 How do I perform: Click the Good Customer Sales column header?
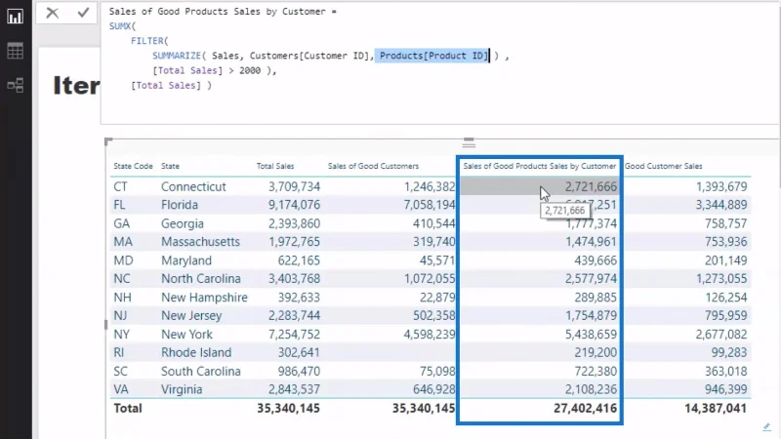click(664, 166)
